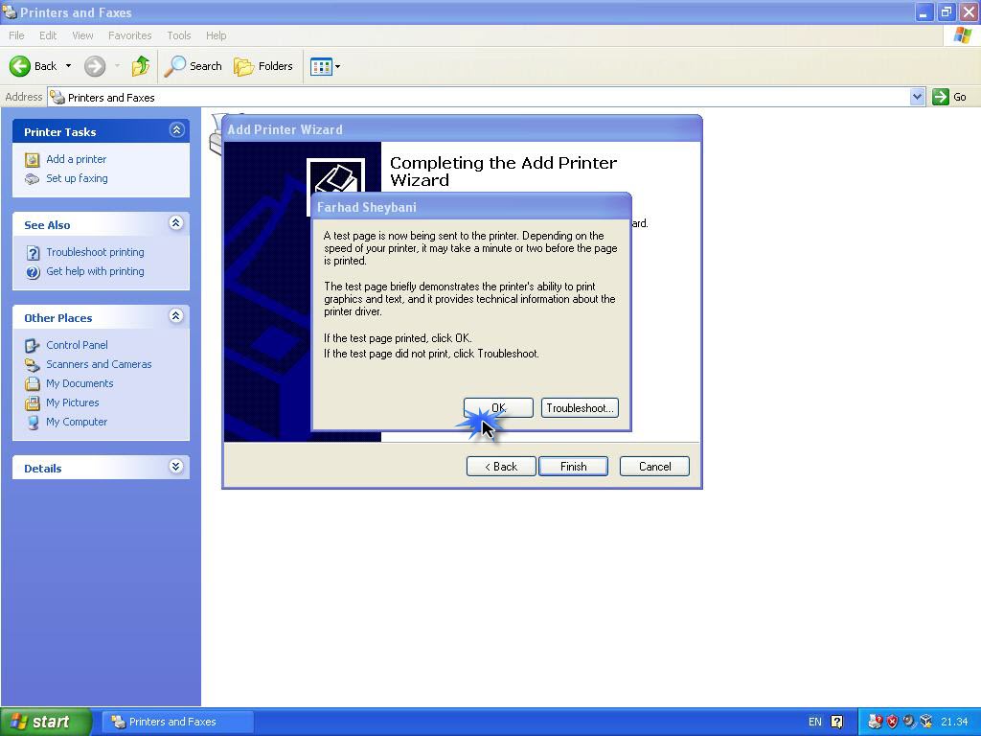This screenshot has width=981, height=736.
Task: Click the Add a printer icon
Action: (x=33, y=160)
